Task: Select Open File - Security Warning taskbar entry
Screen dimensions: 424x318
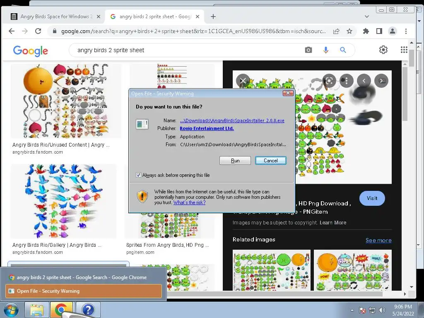Action: tap(83, 291)
